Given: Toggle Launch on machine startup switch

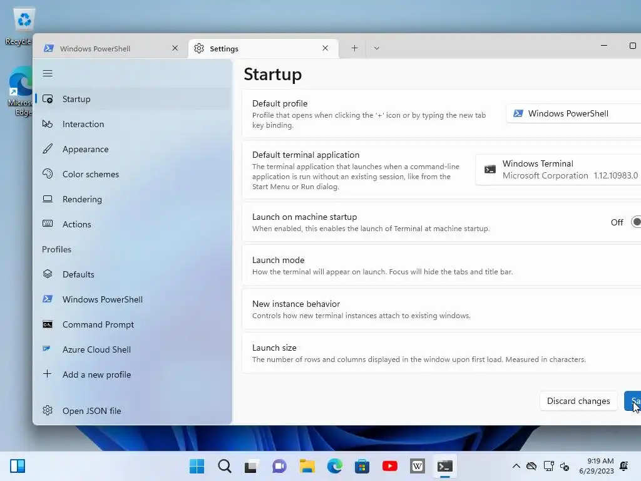Looking at the screenshot, I should (x=636, y=222).
